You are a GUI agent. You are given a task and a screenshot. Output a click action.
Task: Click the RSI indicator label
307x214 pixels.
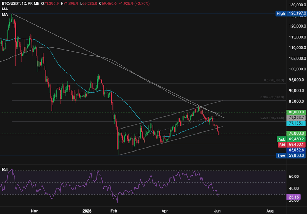[x=5, y=169]
